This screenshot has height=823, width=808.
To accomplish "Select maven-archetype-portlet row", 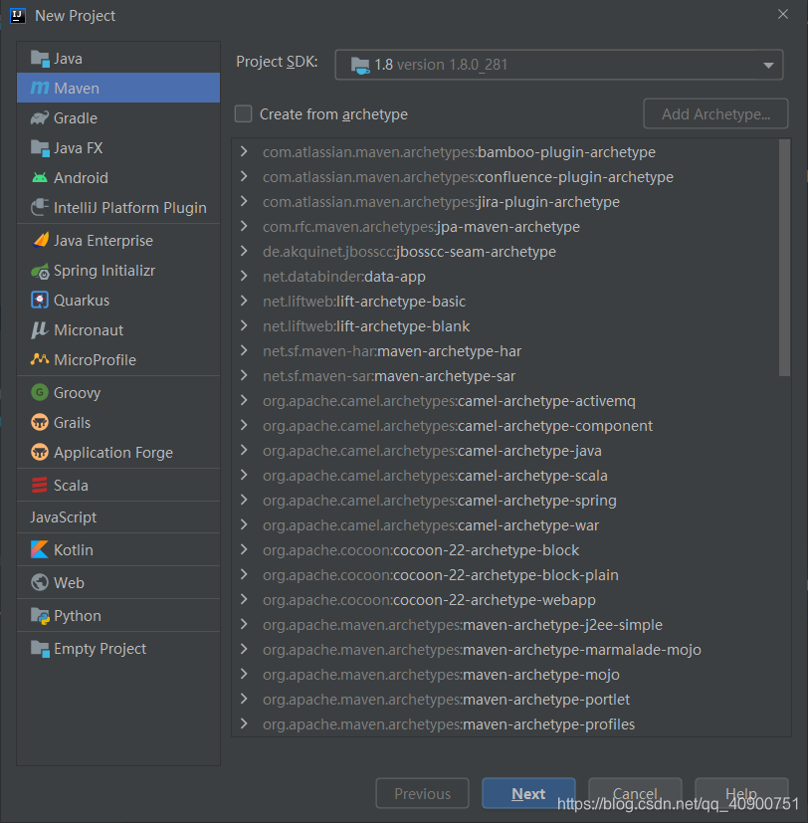I will pos(505,700).
